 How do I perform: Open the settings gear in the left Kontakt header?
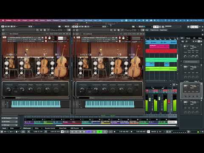tap(41, 30)
